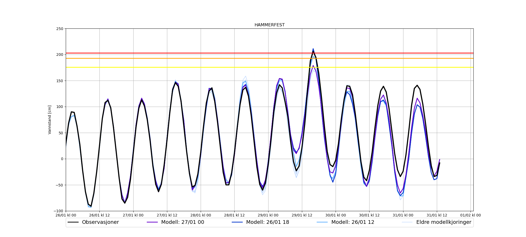The height and width of the screenshot is (237, 526).
Task: Click the y-axis tick label 250
Action: pyautogui.click(x=60, y=29)
